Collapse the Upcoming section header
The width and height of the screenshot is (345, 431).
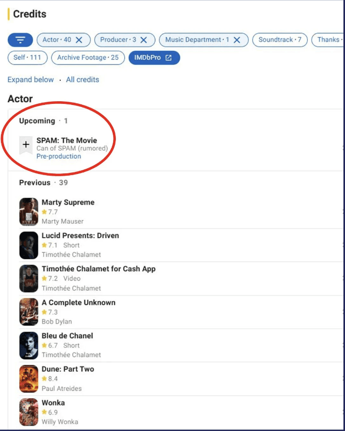pos(43,121)
